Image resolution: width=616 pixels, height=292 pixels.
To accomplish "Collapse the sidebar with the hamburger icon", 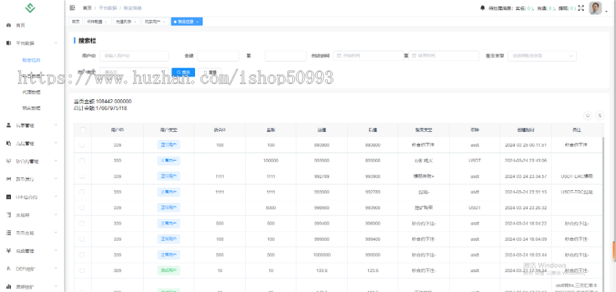I will pos(72,8).
